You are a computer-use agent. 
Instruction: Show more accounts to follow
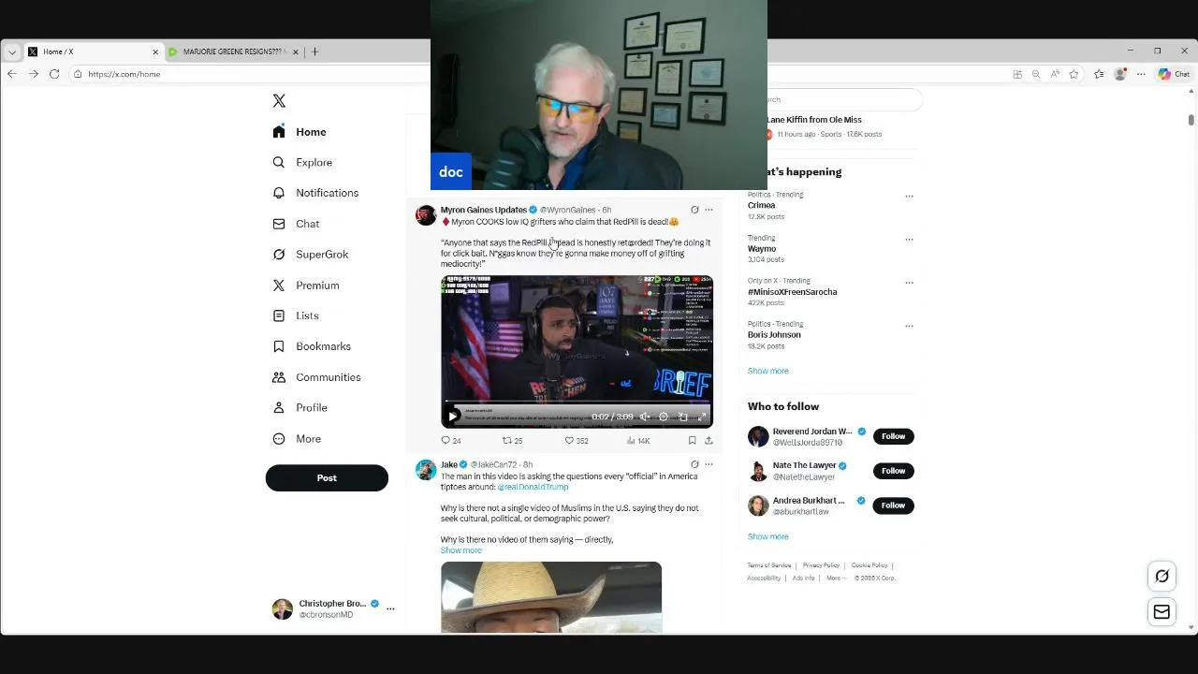(768, 537)
